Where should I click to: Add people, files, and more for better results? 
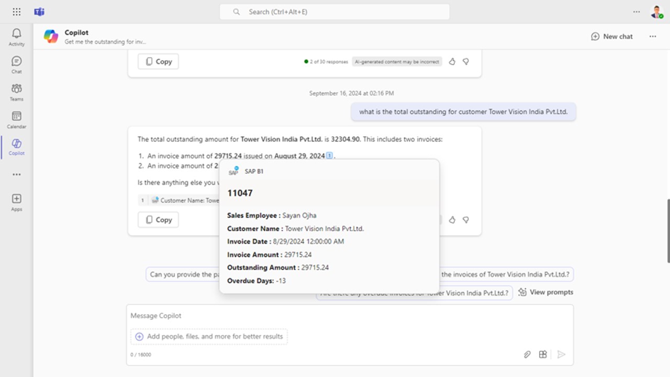pyautogui.click(x=209, y=337)
